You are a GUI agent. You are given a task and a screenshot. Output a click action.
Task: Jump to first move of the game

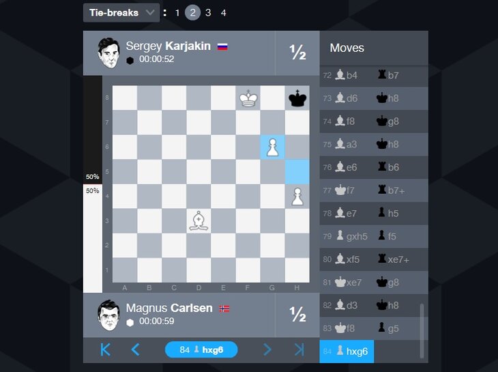pyautogui.click(x=105, y=349)
